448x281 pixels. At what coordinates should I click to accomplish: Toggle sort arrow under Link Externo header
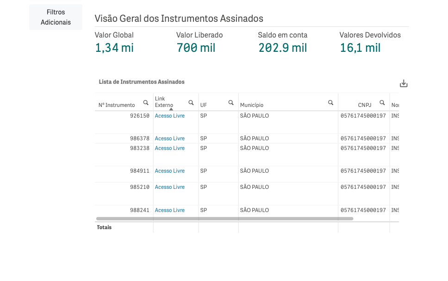coord(171,109)
